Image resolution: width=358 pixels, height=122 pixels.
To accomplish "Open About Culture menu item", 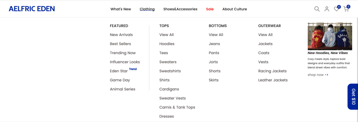I will (234, 9).
